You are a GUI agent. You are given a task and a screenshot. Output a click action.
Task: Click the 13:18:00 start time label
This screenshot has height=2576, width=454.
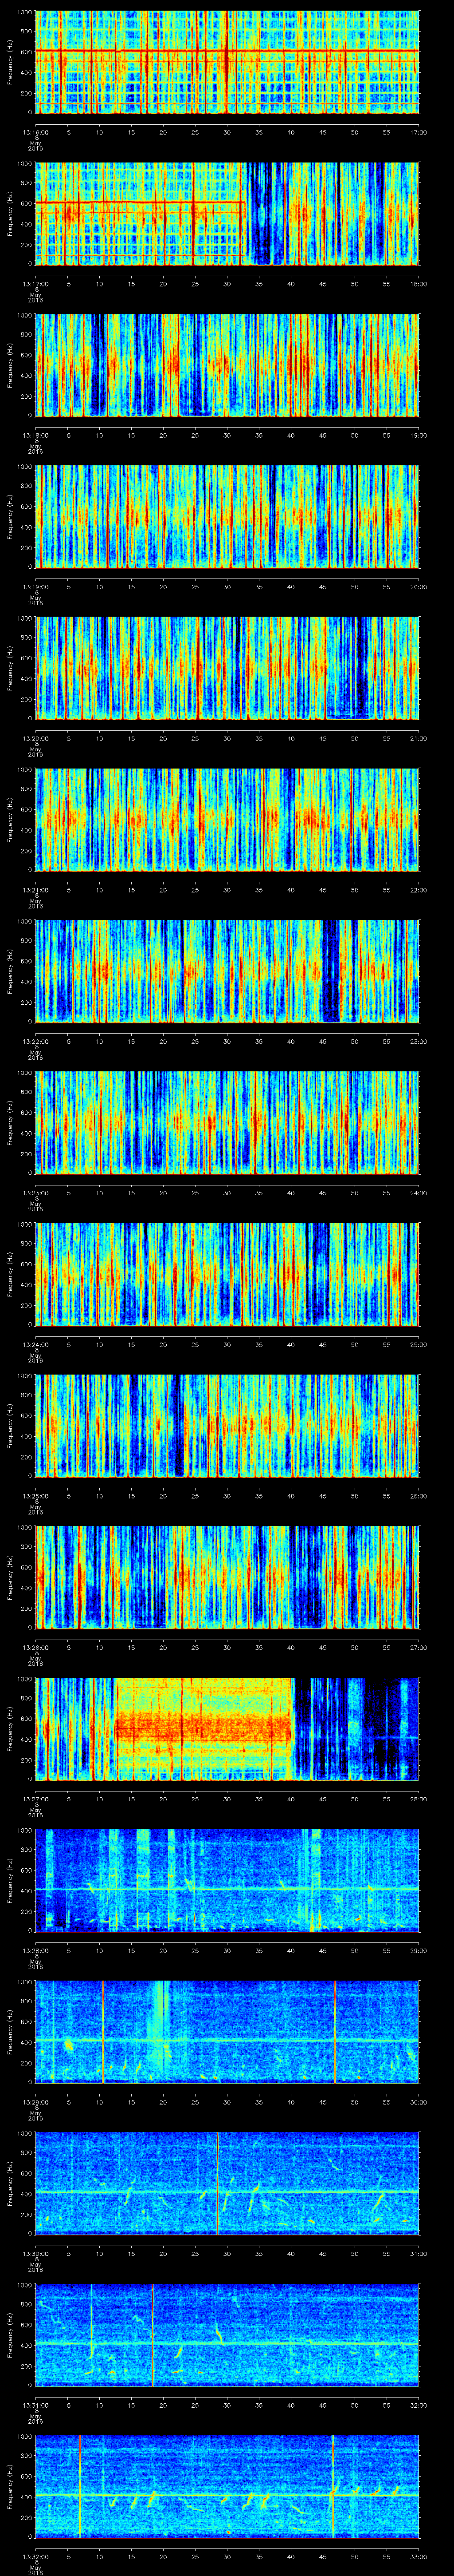(36, 435)
